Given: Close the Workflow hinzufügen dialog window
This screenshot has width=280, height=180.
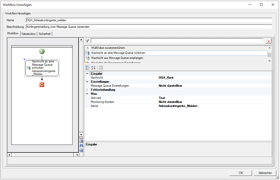Looking at the screenshot, I should point(273,5).
